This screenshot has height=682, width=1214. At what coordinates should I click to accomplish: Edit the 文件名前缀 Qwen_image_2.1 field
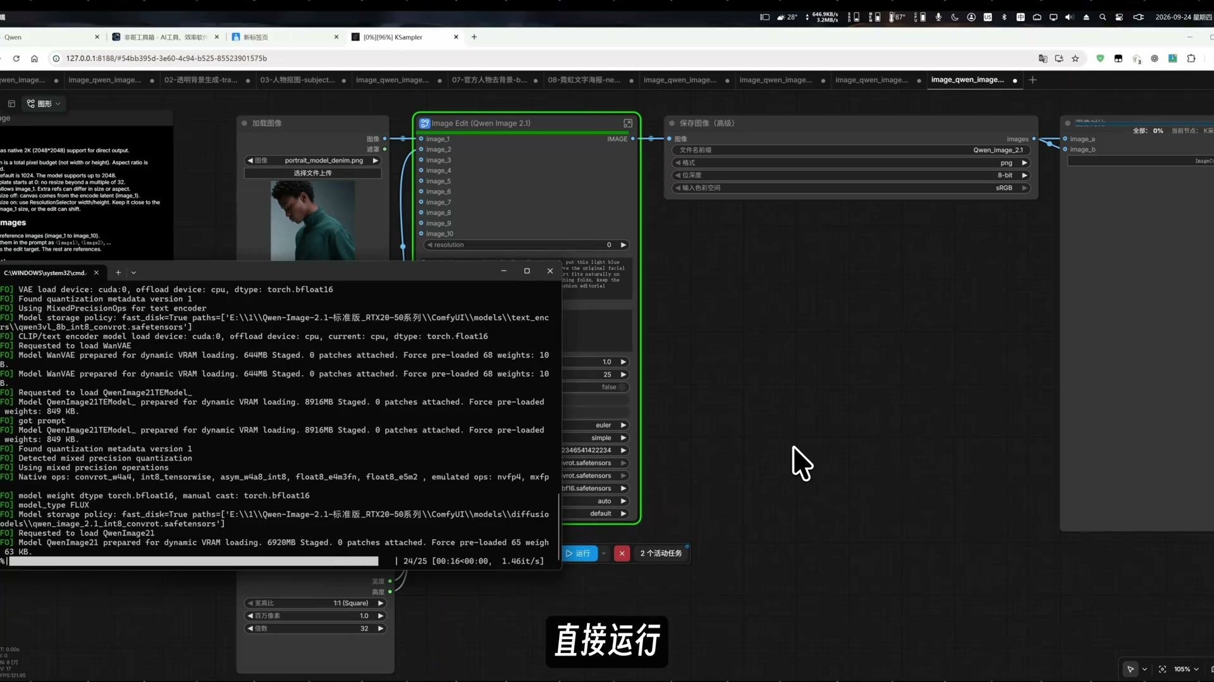(851, 150)
